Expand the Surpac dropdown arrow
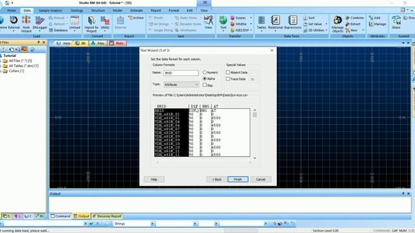 tap(251, 17)
